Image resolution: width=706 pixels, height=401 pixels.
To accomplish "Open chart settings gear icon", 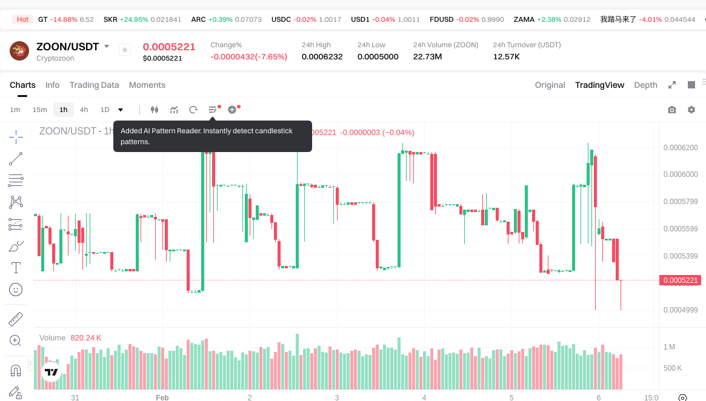I will pos(691,110).
